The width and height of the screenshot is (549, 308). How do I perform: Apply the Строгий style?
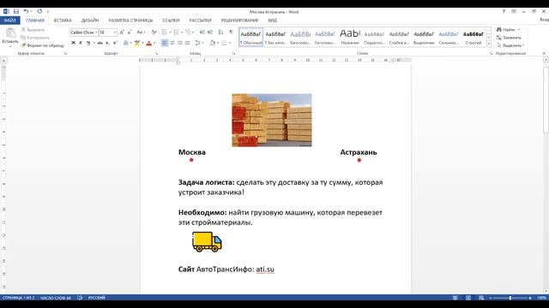point(473,37)
